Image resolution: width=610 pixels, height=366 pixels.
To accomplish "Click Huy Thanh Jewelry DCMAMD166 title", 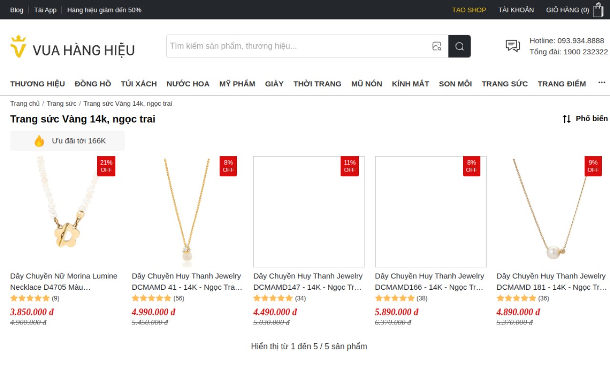I will (430, 281).
